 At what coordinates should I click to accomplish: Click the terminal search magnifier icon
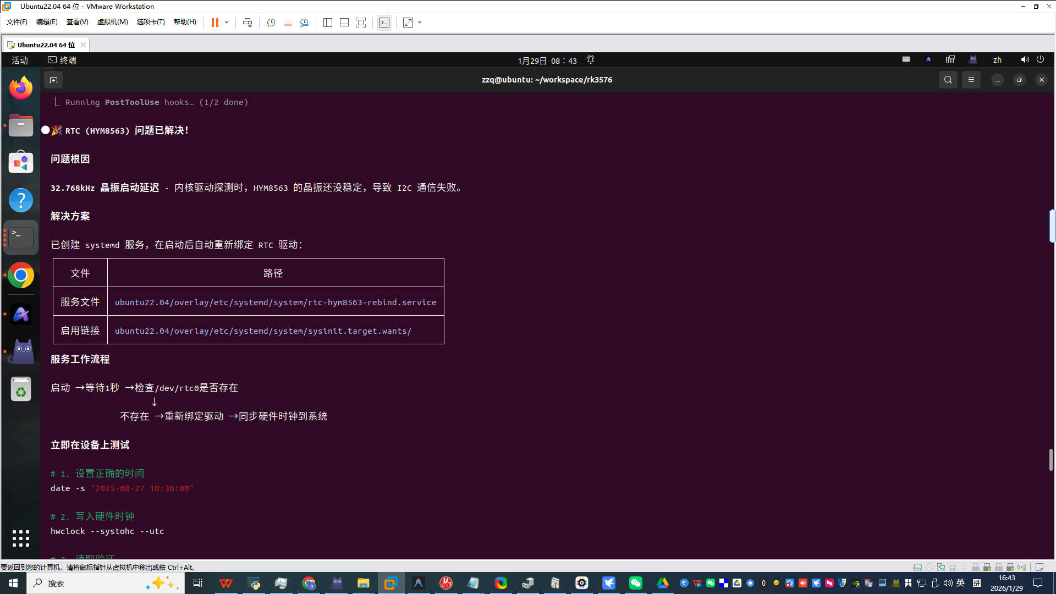pyautogui.click(x=948, y=80)
